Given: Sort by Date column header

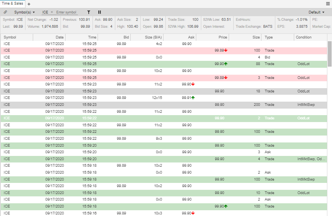Looking at the screenshot, I should click(49, 37).
